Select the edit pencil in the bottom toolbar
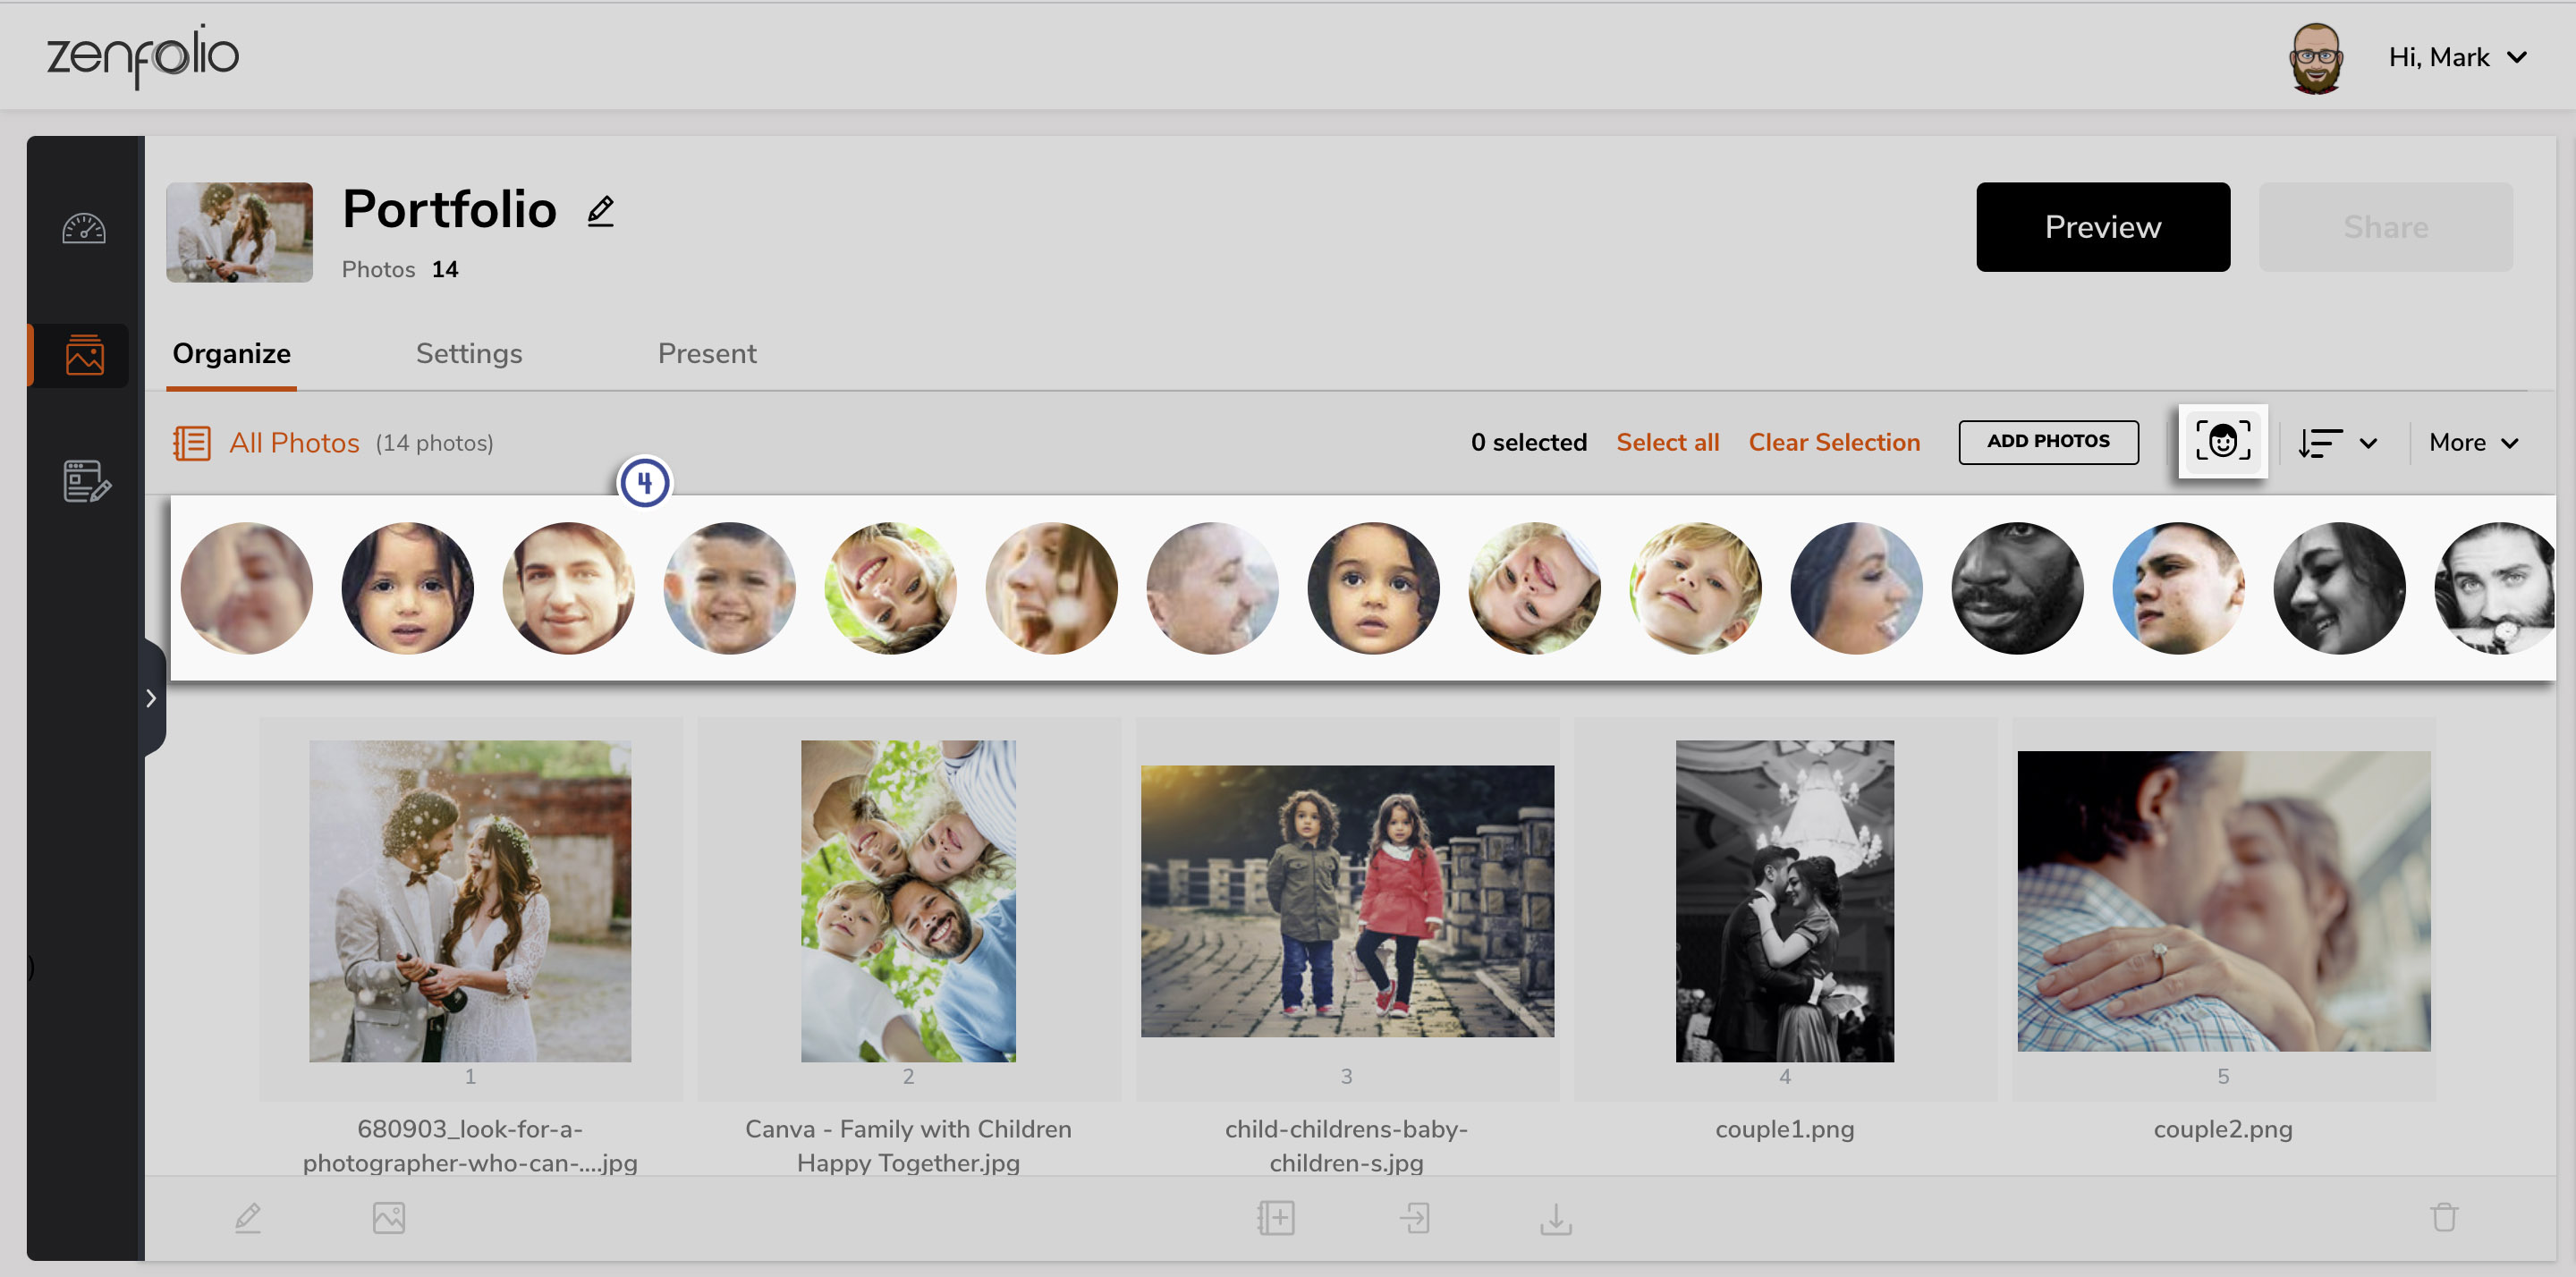The height and width of the screenshot is (1277, 2576). pos(248,1218)
